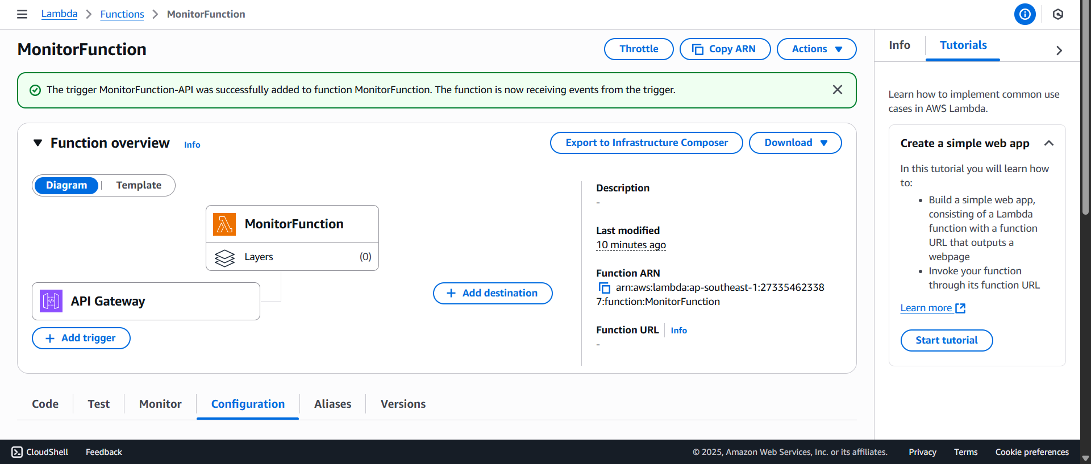Expand the Download dropdown
1091x464 pixels.
pyautogui.click(x=795, y=143)
